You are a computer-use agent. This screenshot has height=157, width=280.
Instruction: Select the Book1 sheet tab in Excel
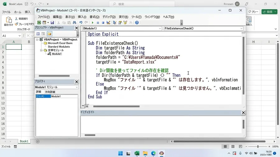click(24, 141)
